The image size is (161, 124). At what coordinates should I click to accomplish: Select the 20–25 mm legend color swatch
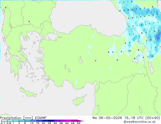coord(45,121)
